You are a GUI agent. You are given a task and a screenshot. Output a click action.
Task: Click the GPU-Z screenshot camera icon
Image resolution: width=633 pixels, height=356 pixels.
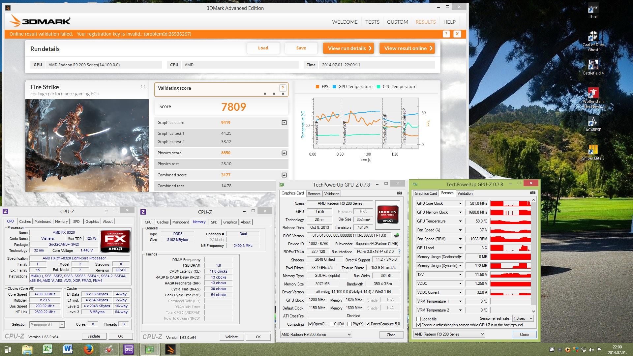coord(399,193)
